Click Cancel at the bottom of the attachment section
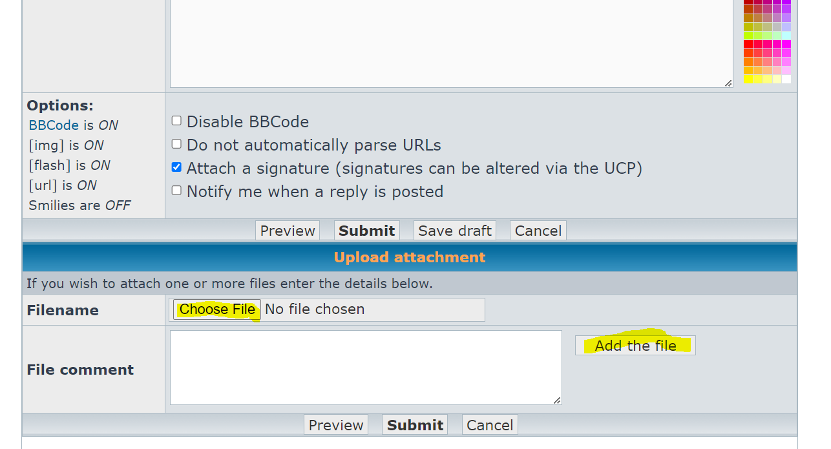 click(x=490, y=425)
